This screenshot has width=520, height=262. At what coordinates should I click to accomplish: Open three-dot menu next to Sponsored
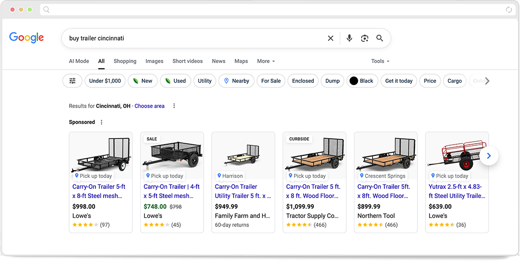pyautogui.click(x=102, y=122)
